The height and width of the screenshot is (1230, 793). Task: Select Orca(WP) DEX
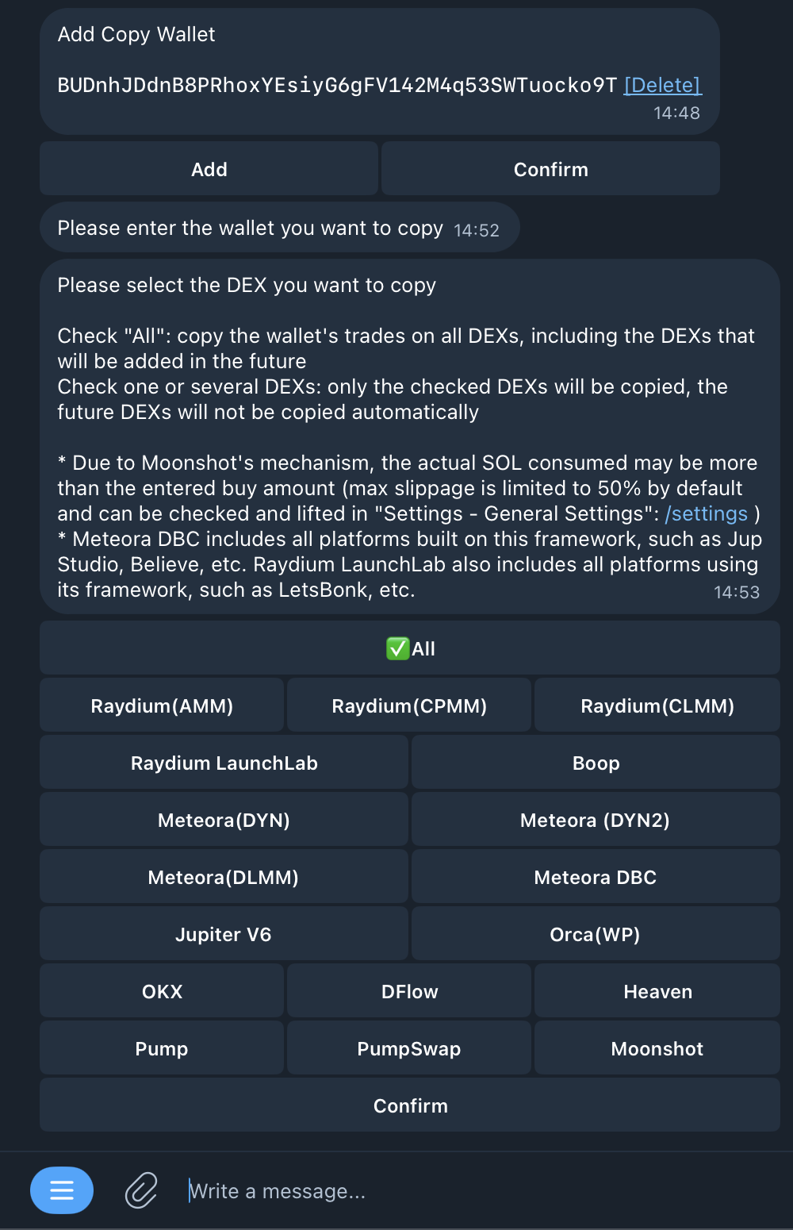pyautogui.click(x=596, y=934)
